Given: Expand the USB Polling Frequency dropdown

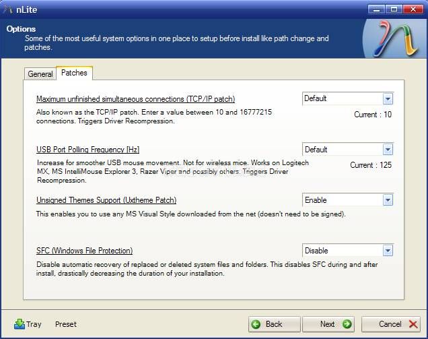Looking at the screenshot, I should 388,150.
